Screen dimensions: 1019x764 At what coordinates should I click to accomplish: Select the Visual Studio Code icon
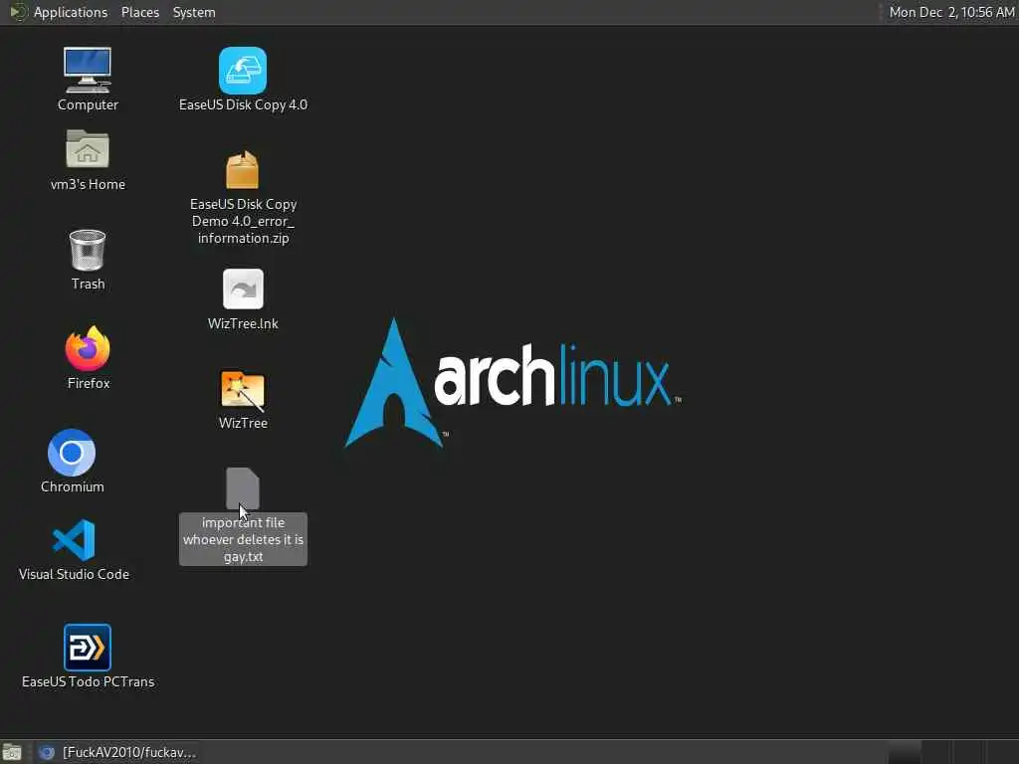pos(74,549)
